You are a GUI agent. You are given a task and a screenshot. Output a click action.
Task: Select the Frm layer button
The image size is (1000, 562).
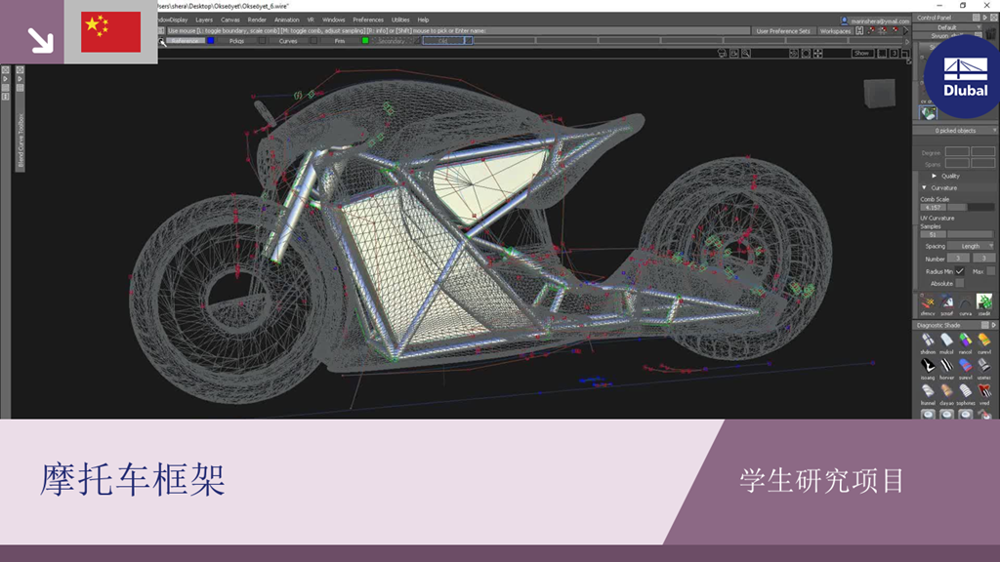[x=340, y=41]
